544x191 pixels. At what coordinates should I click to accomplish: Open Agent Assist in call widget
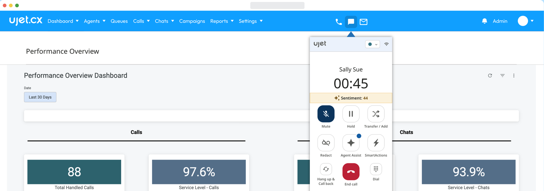tap(351, 143)
